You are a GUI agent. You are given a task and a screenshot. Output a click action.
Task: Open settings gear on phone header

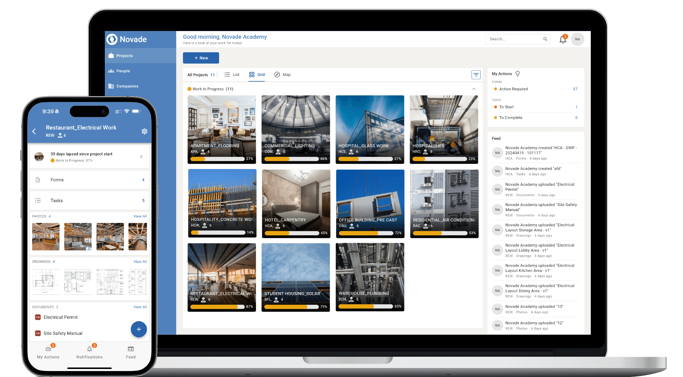[x=144, y=131]
